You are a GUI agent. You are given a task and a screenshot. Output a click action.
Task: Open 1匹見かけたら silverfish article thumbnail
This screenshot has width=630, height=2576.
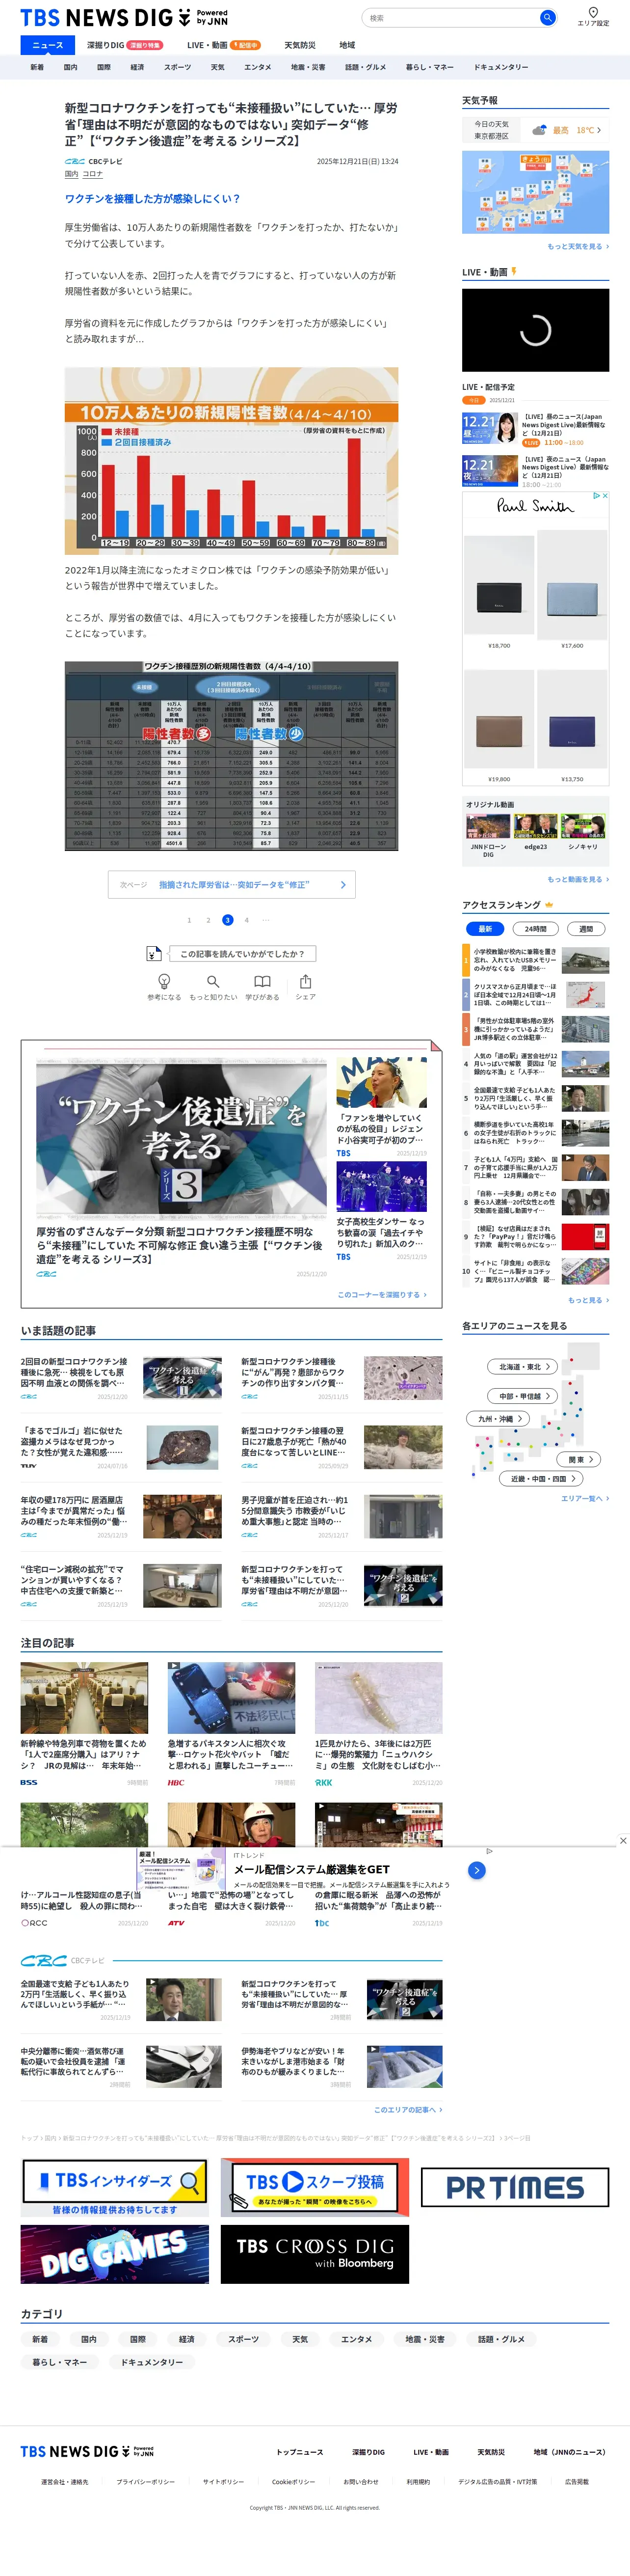(x=378, y=1698)
